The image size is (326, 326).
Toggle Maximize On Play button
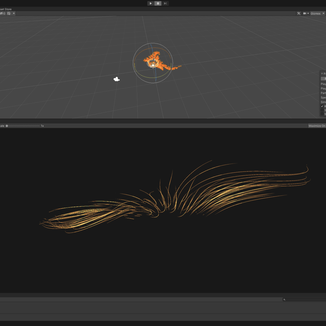[317, 126]
